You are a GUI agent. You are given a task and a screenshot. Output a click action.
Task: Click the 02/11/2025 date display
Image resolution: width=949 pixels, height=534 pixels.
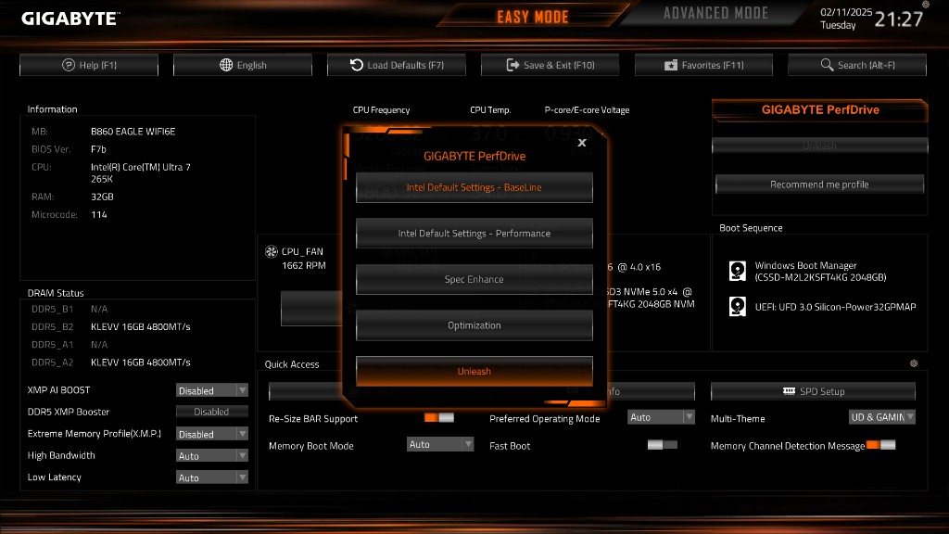847,11
